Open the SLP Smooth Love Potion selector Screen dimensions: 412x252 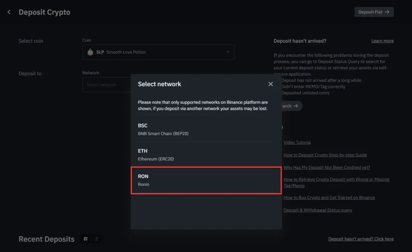[x=158, y=52]
